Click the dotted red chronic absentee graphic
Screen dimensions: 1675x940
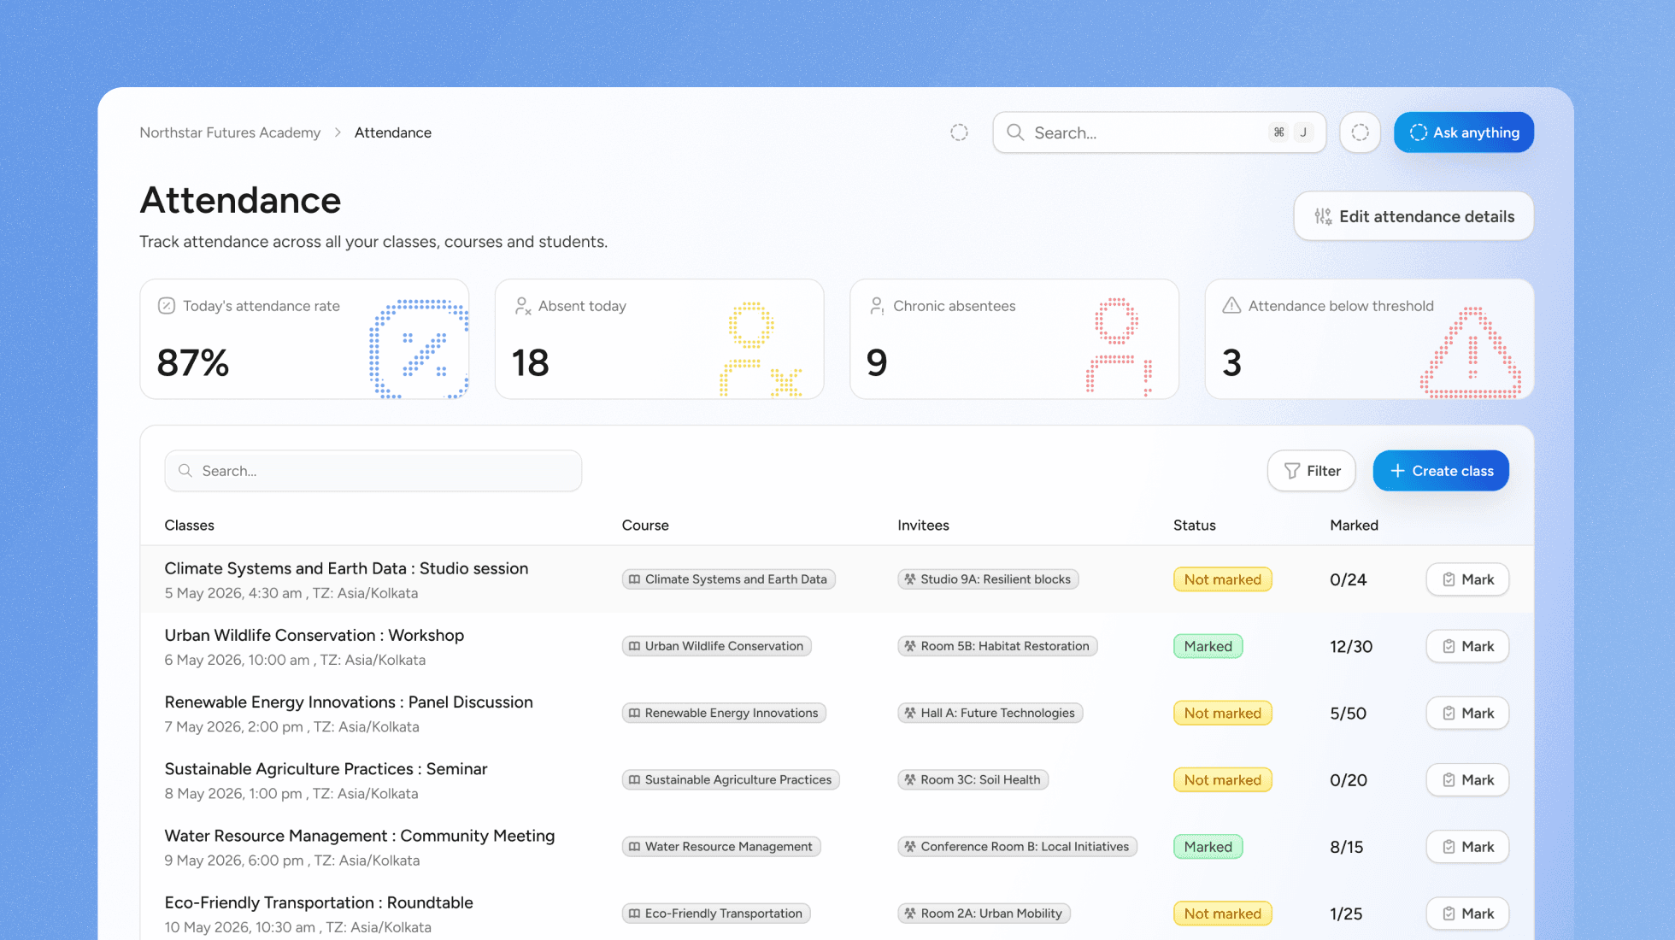tap(1119, 346)
